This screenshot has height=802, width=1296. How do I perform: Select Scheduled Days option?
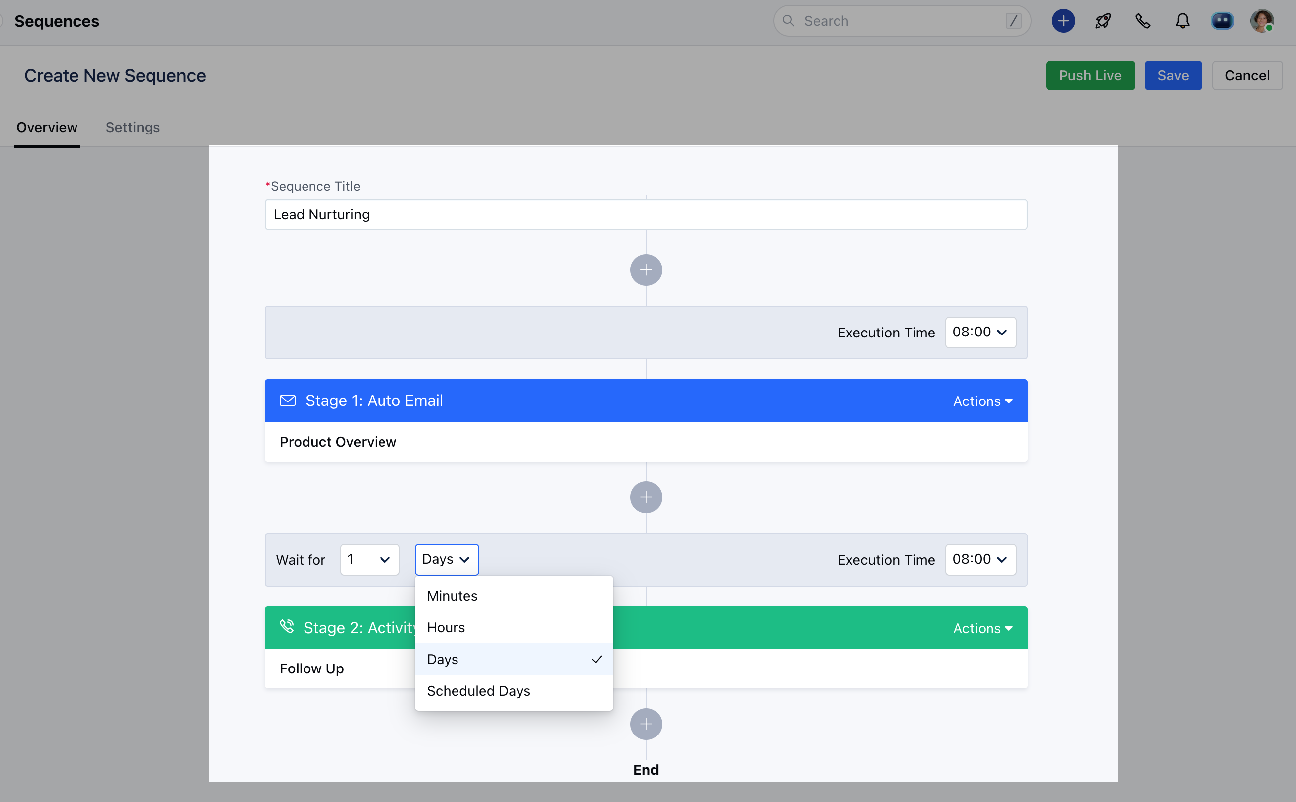514,691
